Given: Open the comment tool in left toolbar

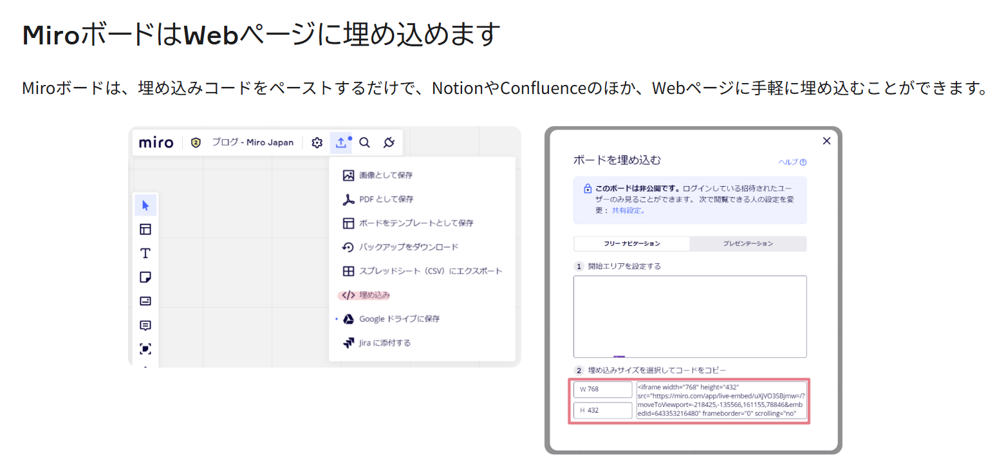Looking at the screenshot, I should (x=145, y=325).
